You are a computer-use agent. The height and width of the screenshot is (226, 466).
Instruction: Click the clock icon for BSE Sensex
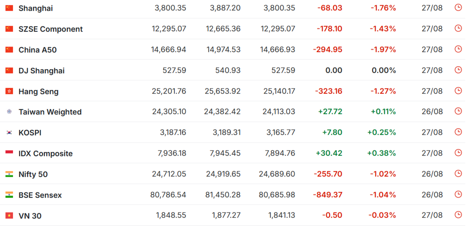pos(458,194)
